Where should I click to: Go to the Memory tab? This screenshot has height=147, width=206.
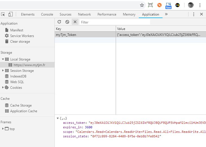coord(129,14)
